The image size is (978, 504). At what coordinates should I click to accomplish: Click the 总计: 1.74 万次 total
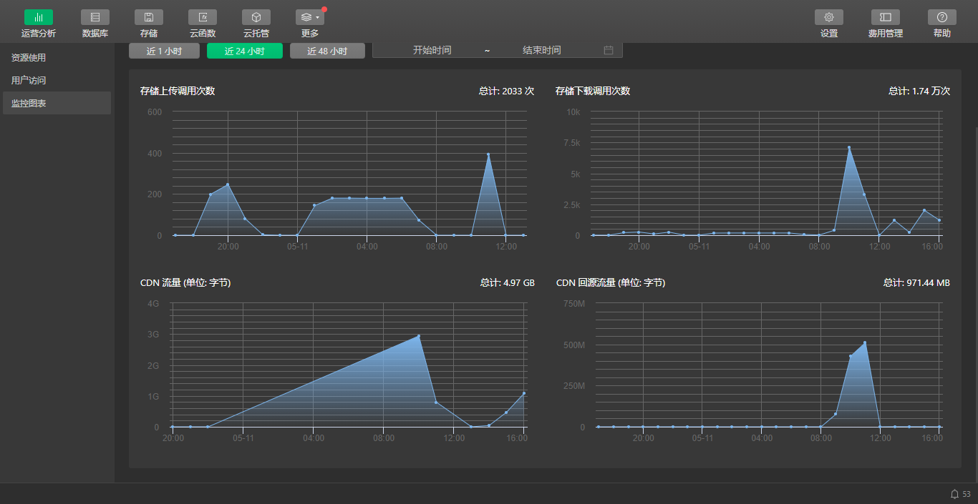pyautogui.click(x=919, y=91)
